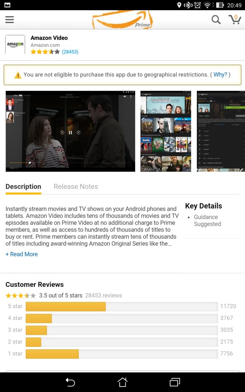This screenshot has width=245, height=392.
Task: Select the Description tab
Action: [x=23, y=187]
